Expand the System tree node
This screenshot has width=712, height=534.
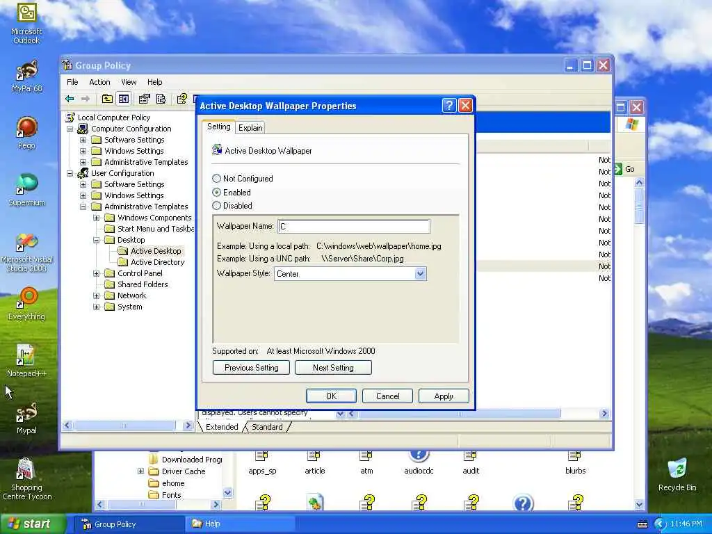96,307
